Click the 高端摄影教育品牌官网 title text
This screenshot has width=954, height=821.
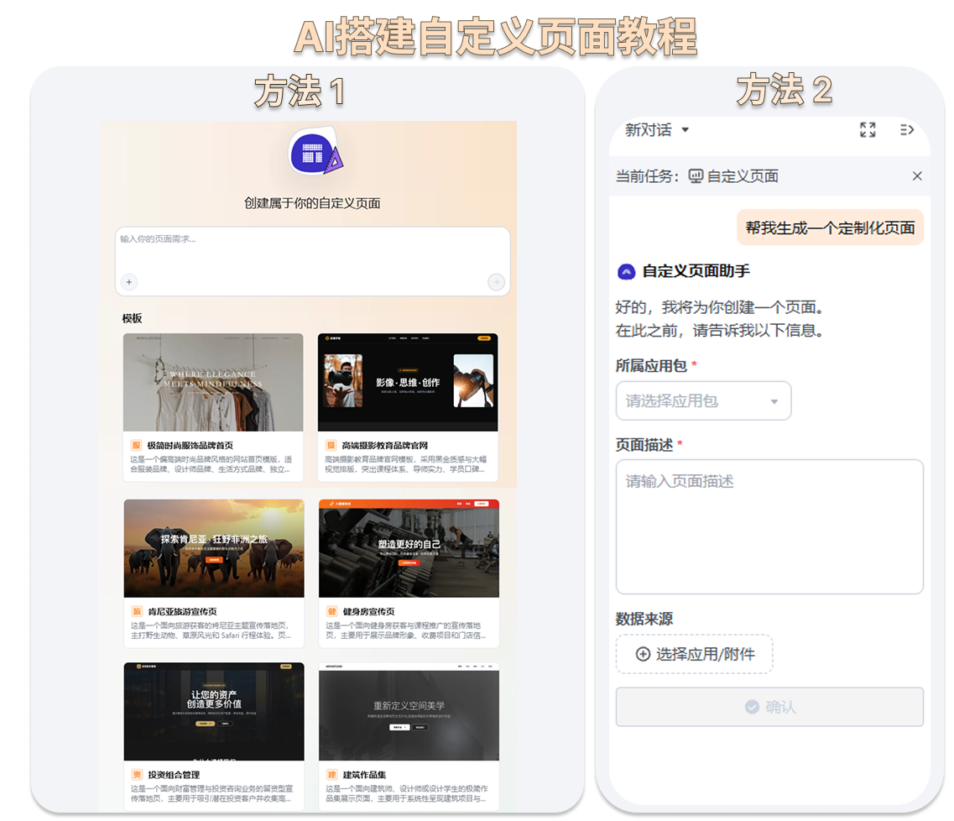pos(384,445)
